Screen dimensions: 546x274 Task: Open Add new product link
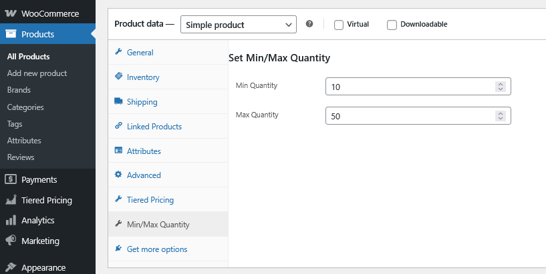tap(37, 73)
